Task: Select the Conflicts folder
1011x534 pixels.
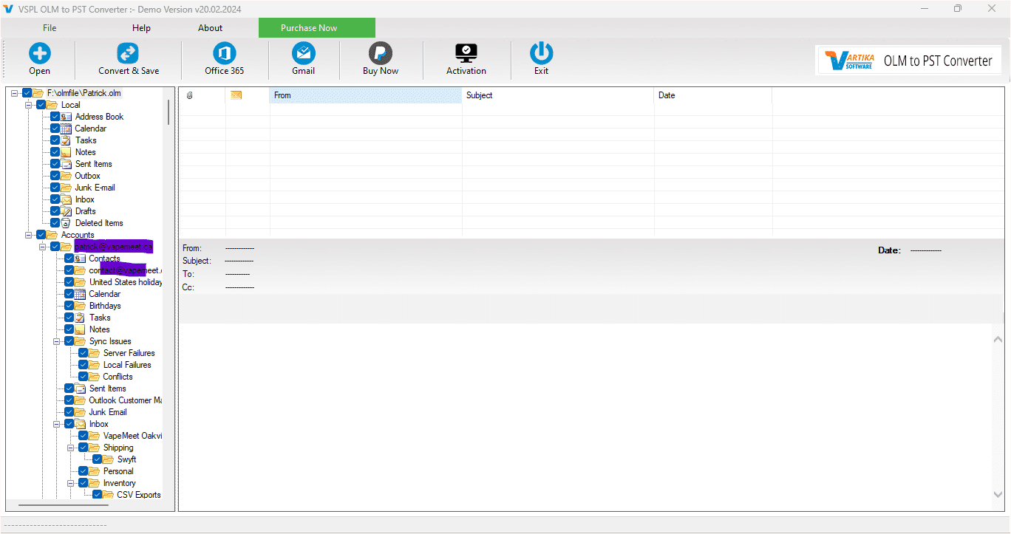Action: coord(118,377)
